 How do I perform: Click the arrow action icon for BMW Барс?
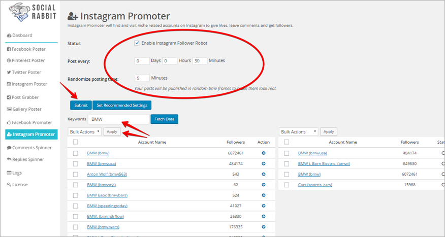264,195
